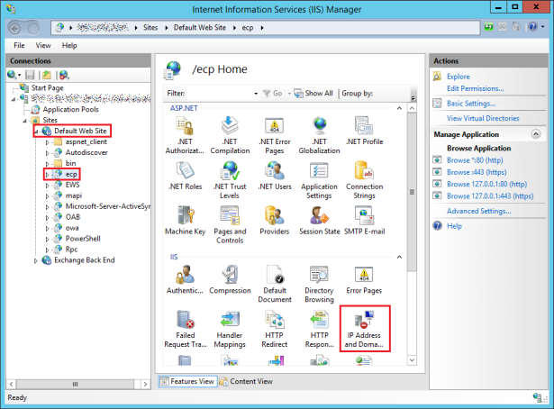The width and height of the screenshot is (554, 409).
Task: Open the View menu
Action: tap(43, 46)
